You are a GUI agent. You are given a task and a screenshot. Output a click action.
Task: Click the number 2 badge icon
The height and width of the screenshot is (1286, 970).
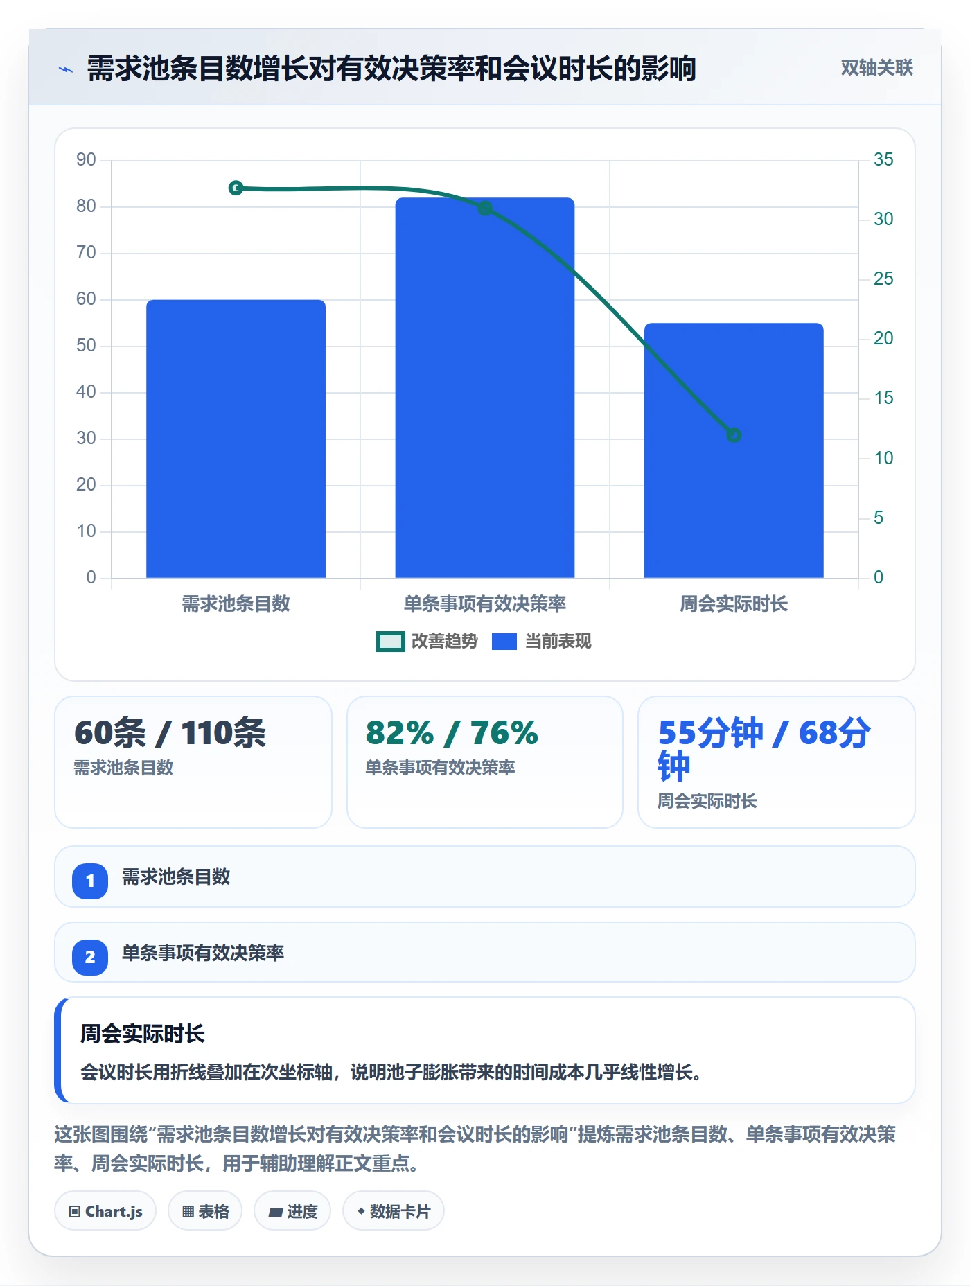point(90,958)
